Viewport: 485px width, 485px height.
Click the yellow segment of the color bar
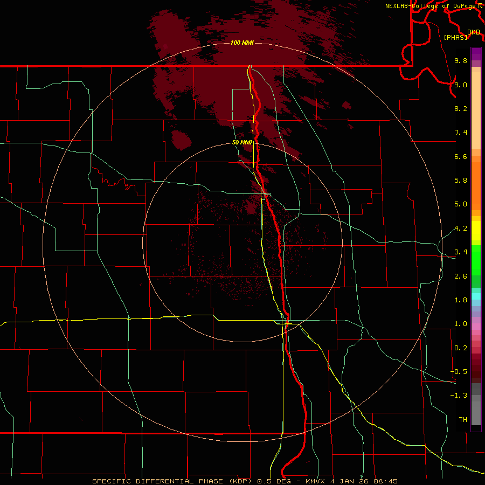[476, 231]
